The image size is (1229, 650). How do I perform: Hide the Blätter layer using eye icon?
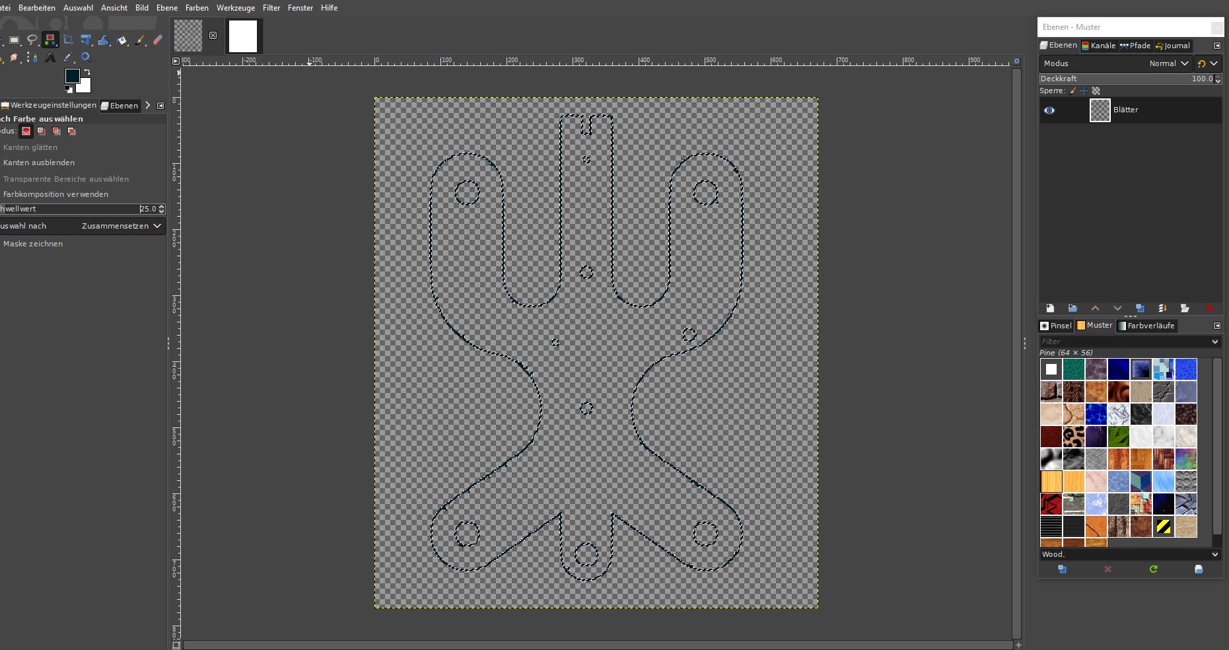[x=1049, y=110]
